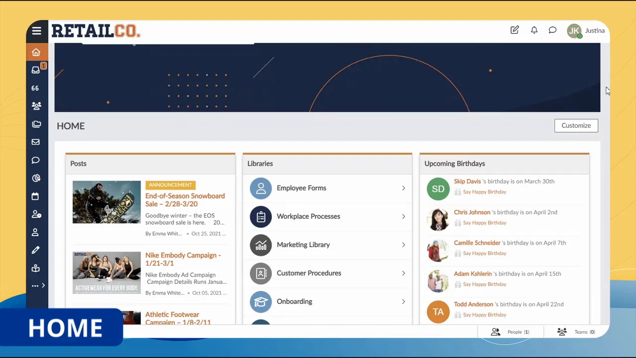Screen dimensions: 636x358
Task: Open Chris Johnson profile link
Action: tap(472, 212)
